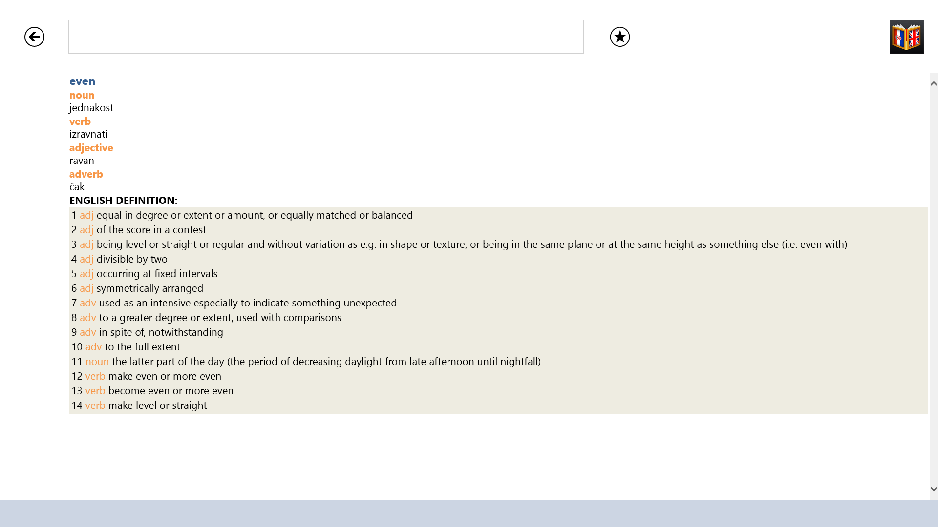The width and height of the screenshot is (938, 527).
Task: Click the Croatian-English dictionary book icon
Action: point(906,37)
